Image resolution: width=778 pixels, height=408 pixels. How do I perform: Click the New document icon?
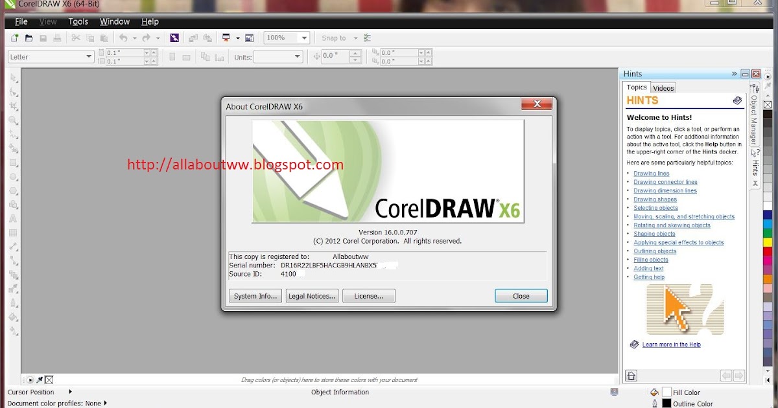[x=14, y=38]
